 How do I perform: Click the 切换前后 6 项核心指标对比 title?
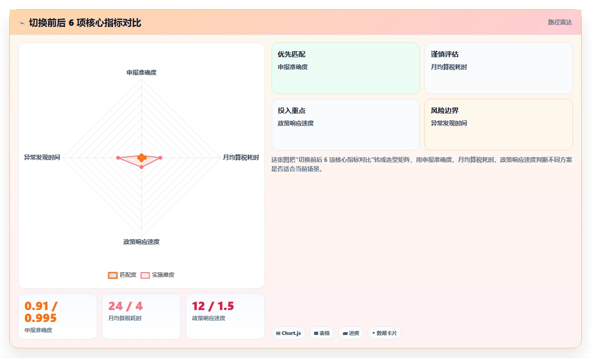(x=85, y=23)
